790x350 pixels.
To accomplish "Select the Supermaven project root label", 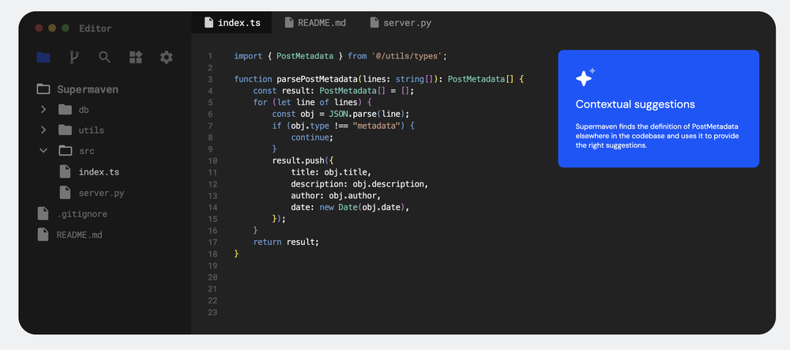I will click(x=88, y=89).
